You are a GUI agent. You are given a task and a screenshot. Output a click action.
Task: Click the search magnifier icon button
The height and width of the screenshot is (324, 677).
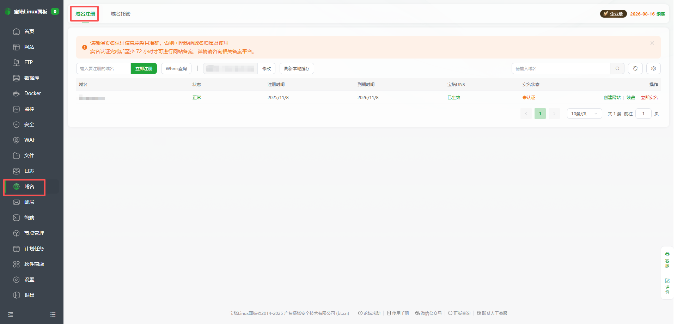pyautogui.click(x=617, y=68)
